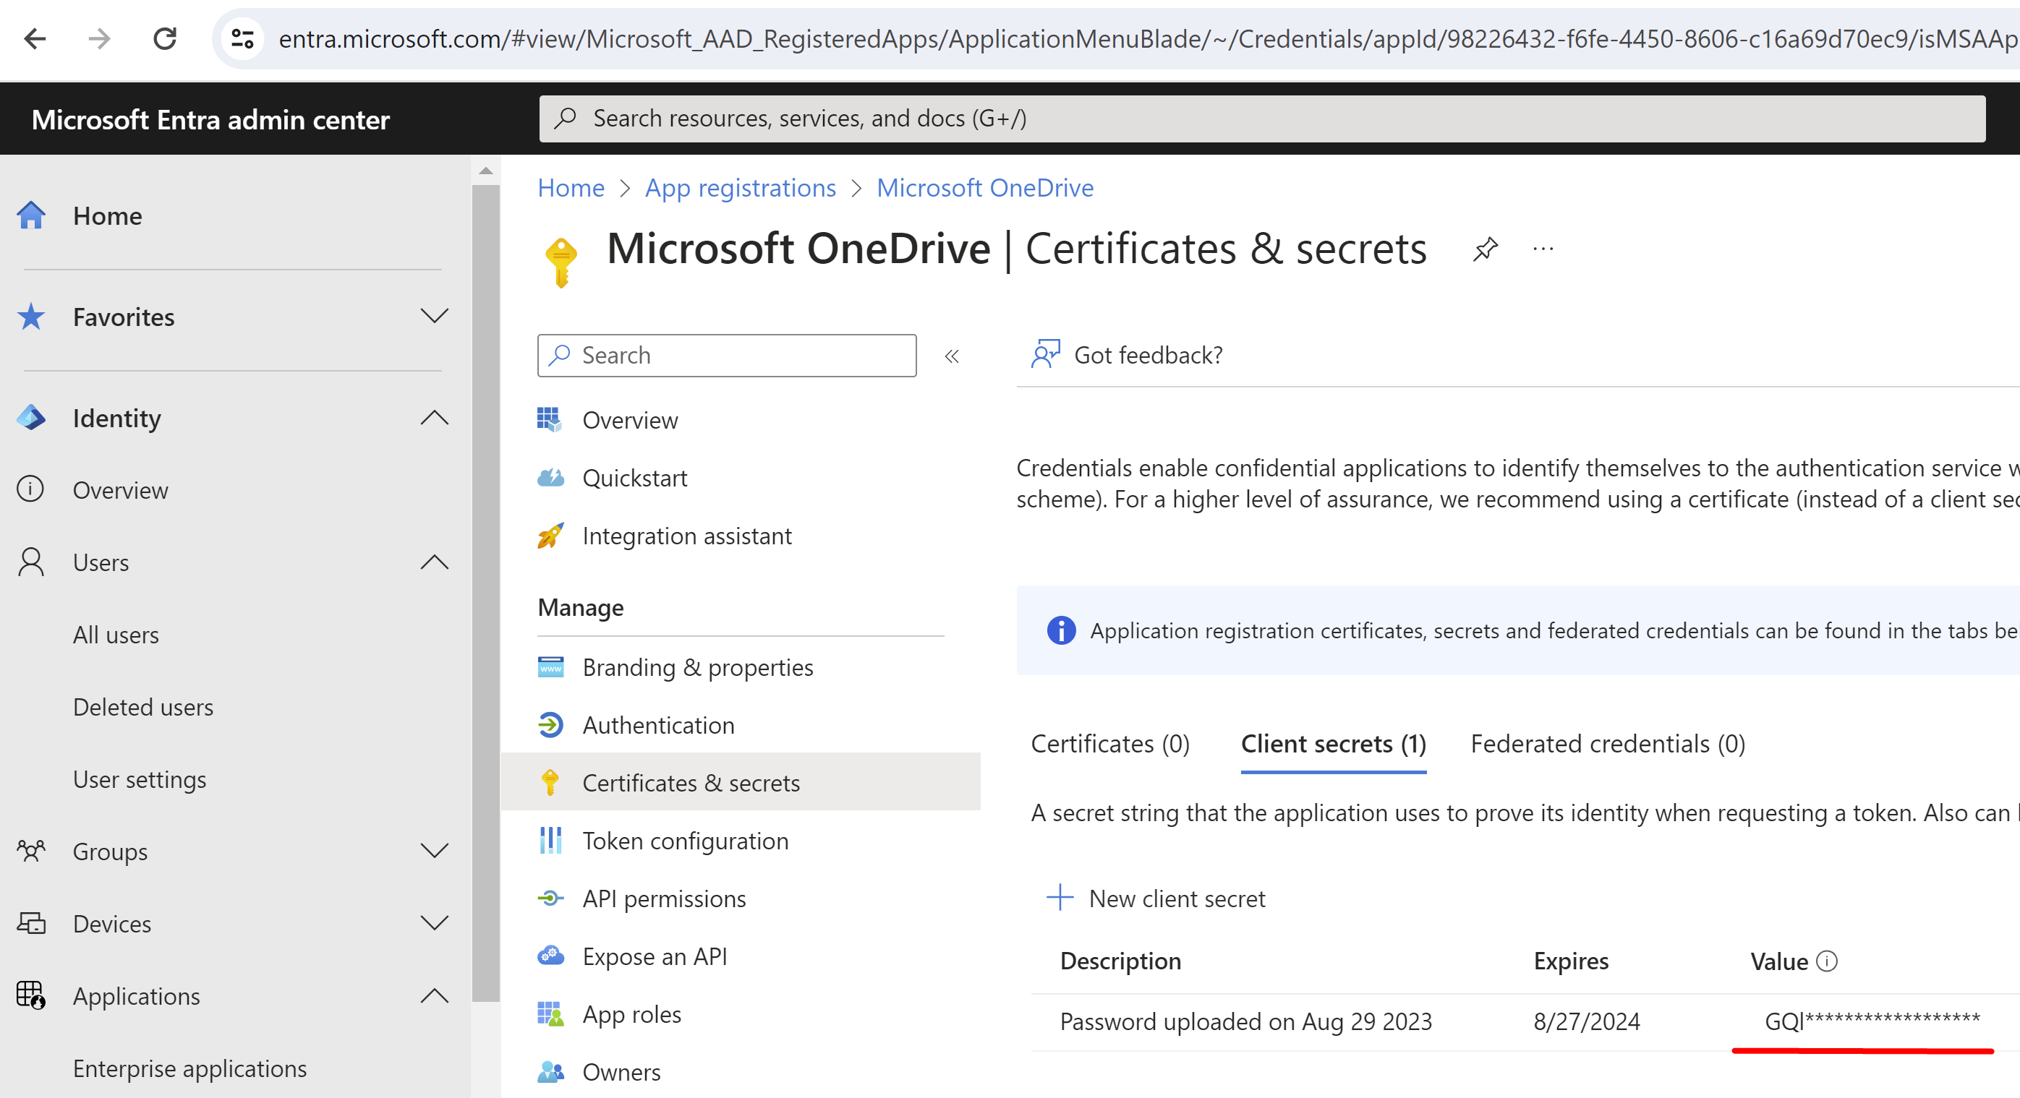Pin the Certificates & secrets blade
The height and width of the screenshot is (1098, 2020).
tap(1484, 249)
